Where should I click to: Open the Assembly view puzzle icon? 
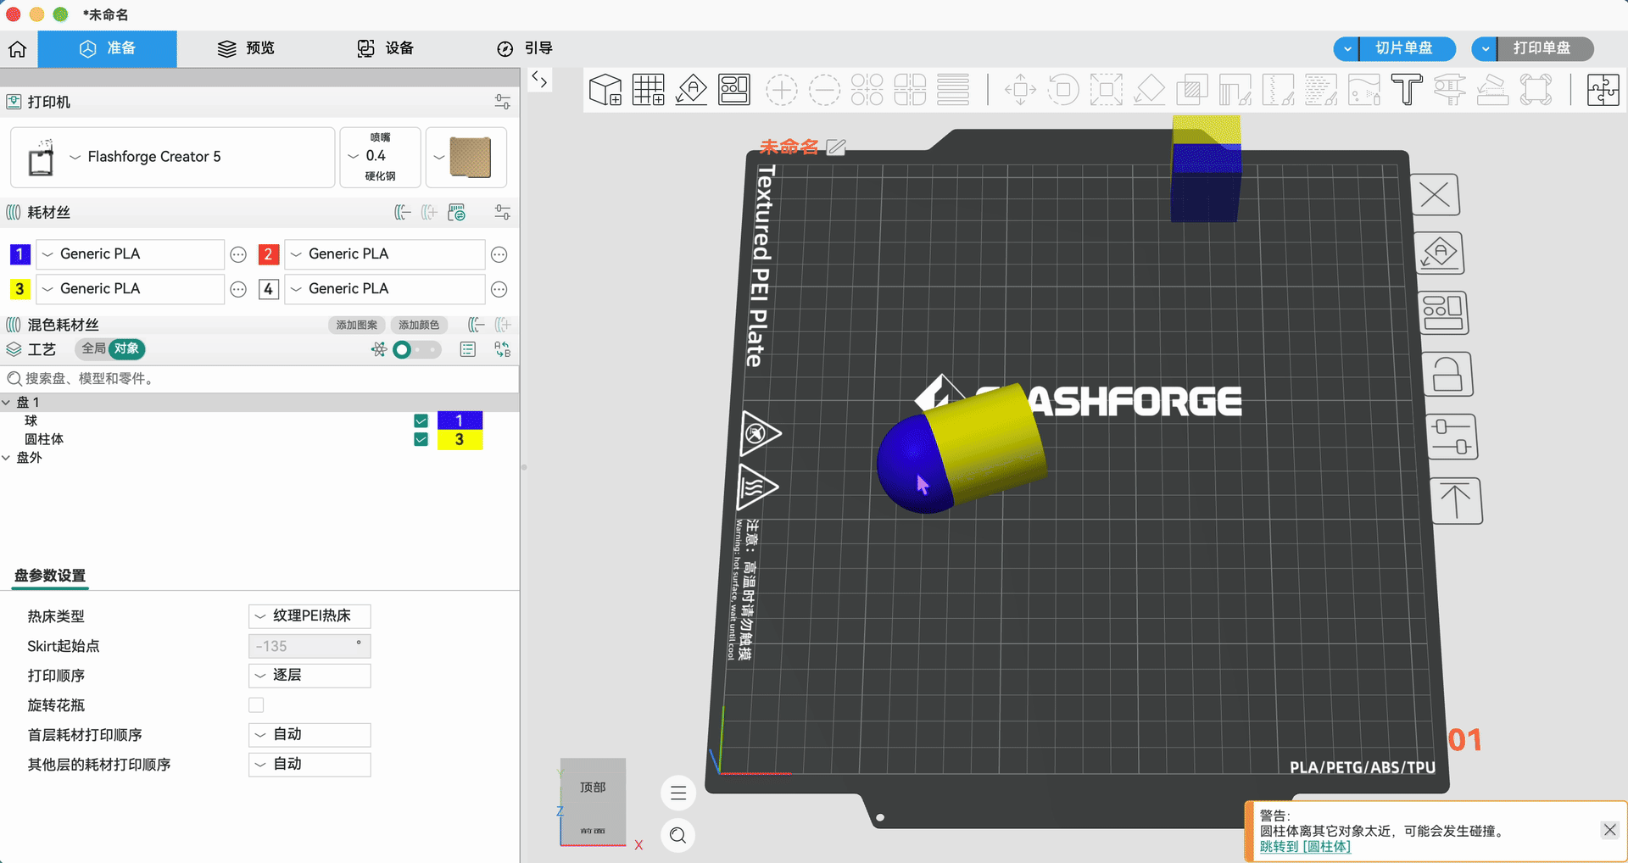[1603, 89]
